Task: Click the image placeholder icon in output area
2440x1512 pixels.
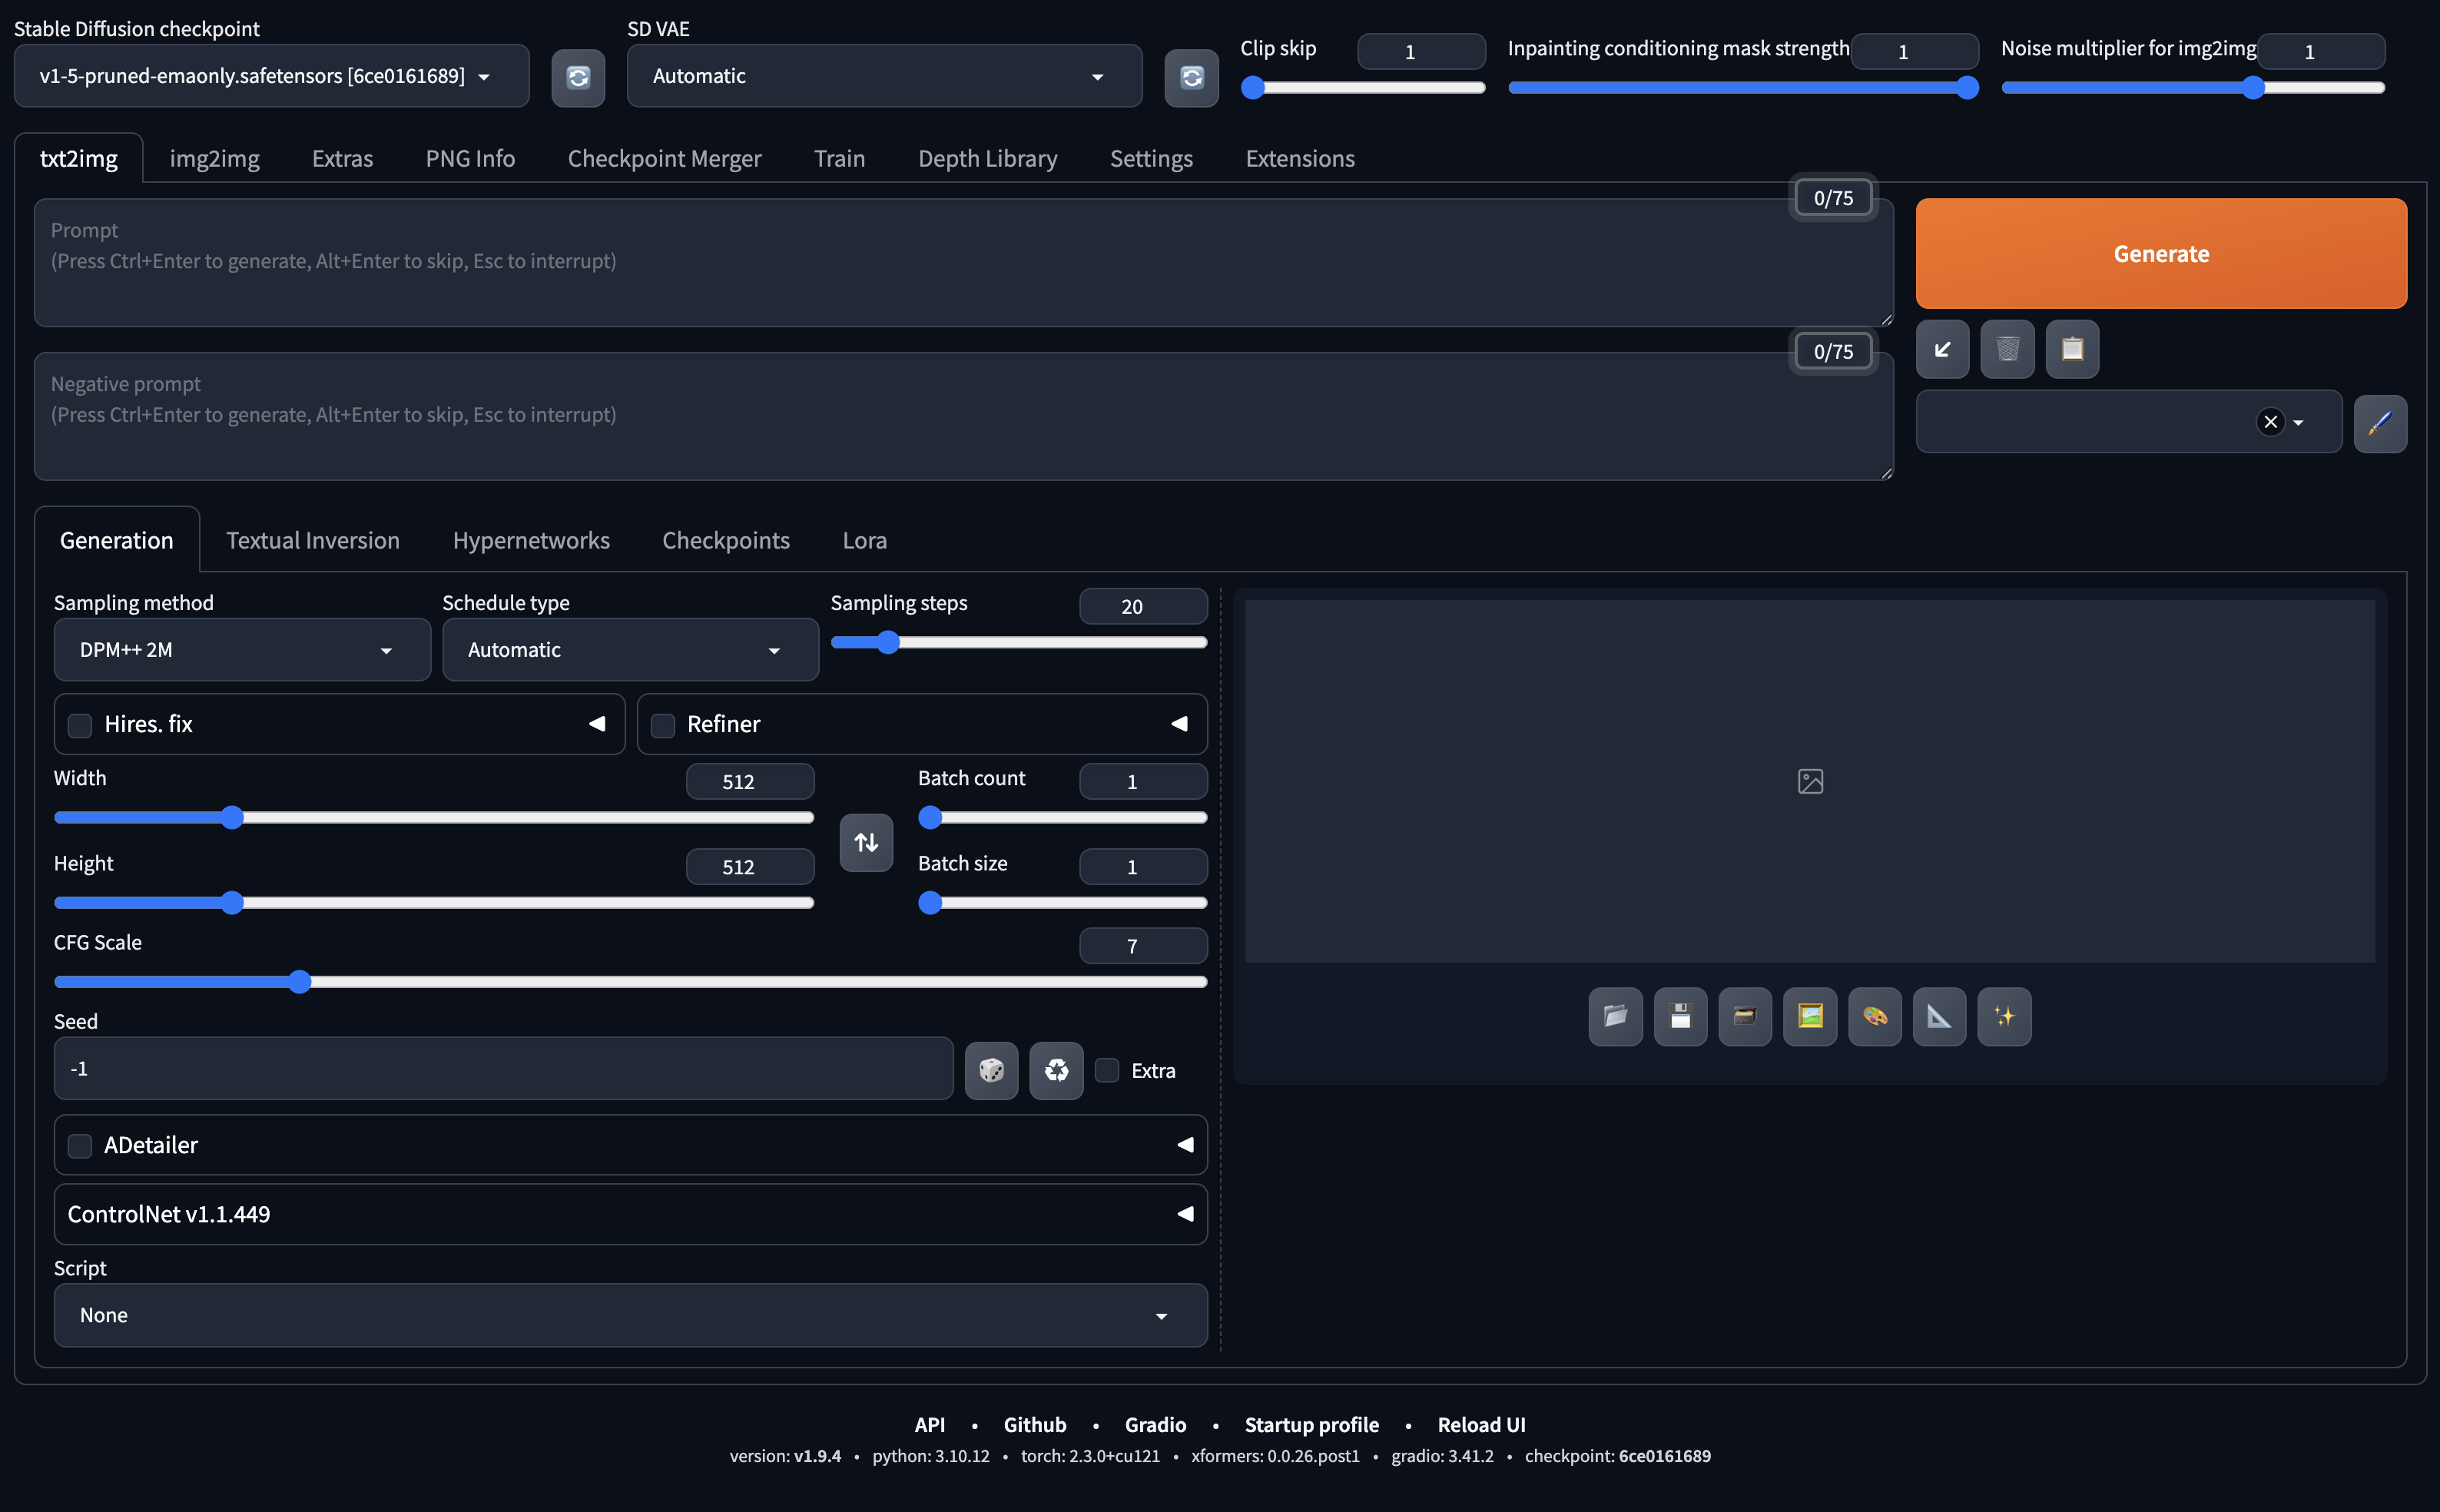Action: point(1810,781)
